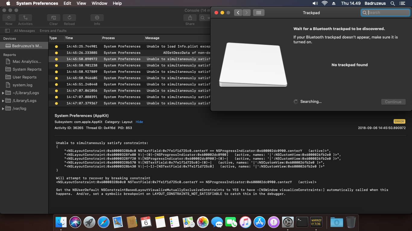The image size is (412, 231).
Task: Go forward in the Trackpad preferences window
Action: [x=246, y=13]
